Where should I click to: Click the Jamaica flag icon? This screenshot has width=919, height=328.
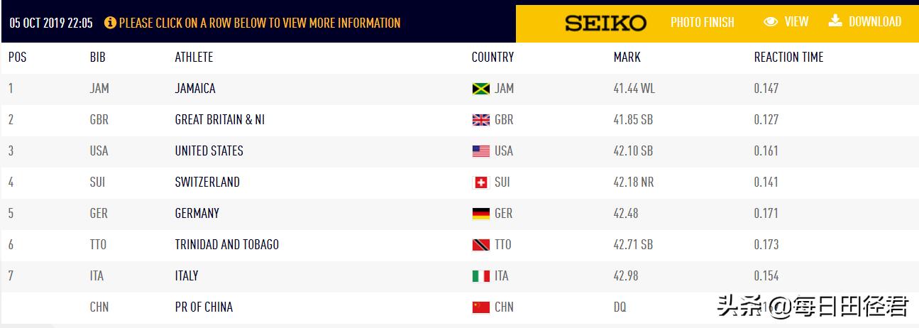click(x=480, y=89)
